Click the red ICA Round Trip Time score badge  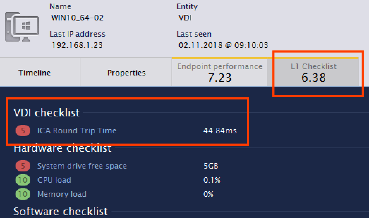coord(23,131)
